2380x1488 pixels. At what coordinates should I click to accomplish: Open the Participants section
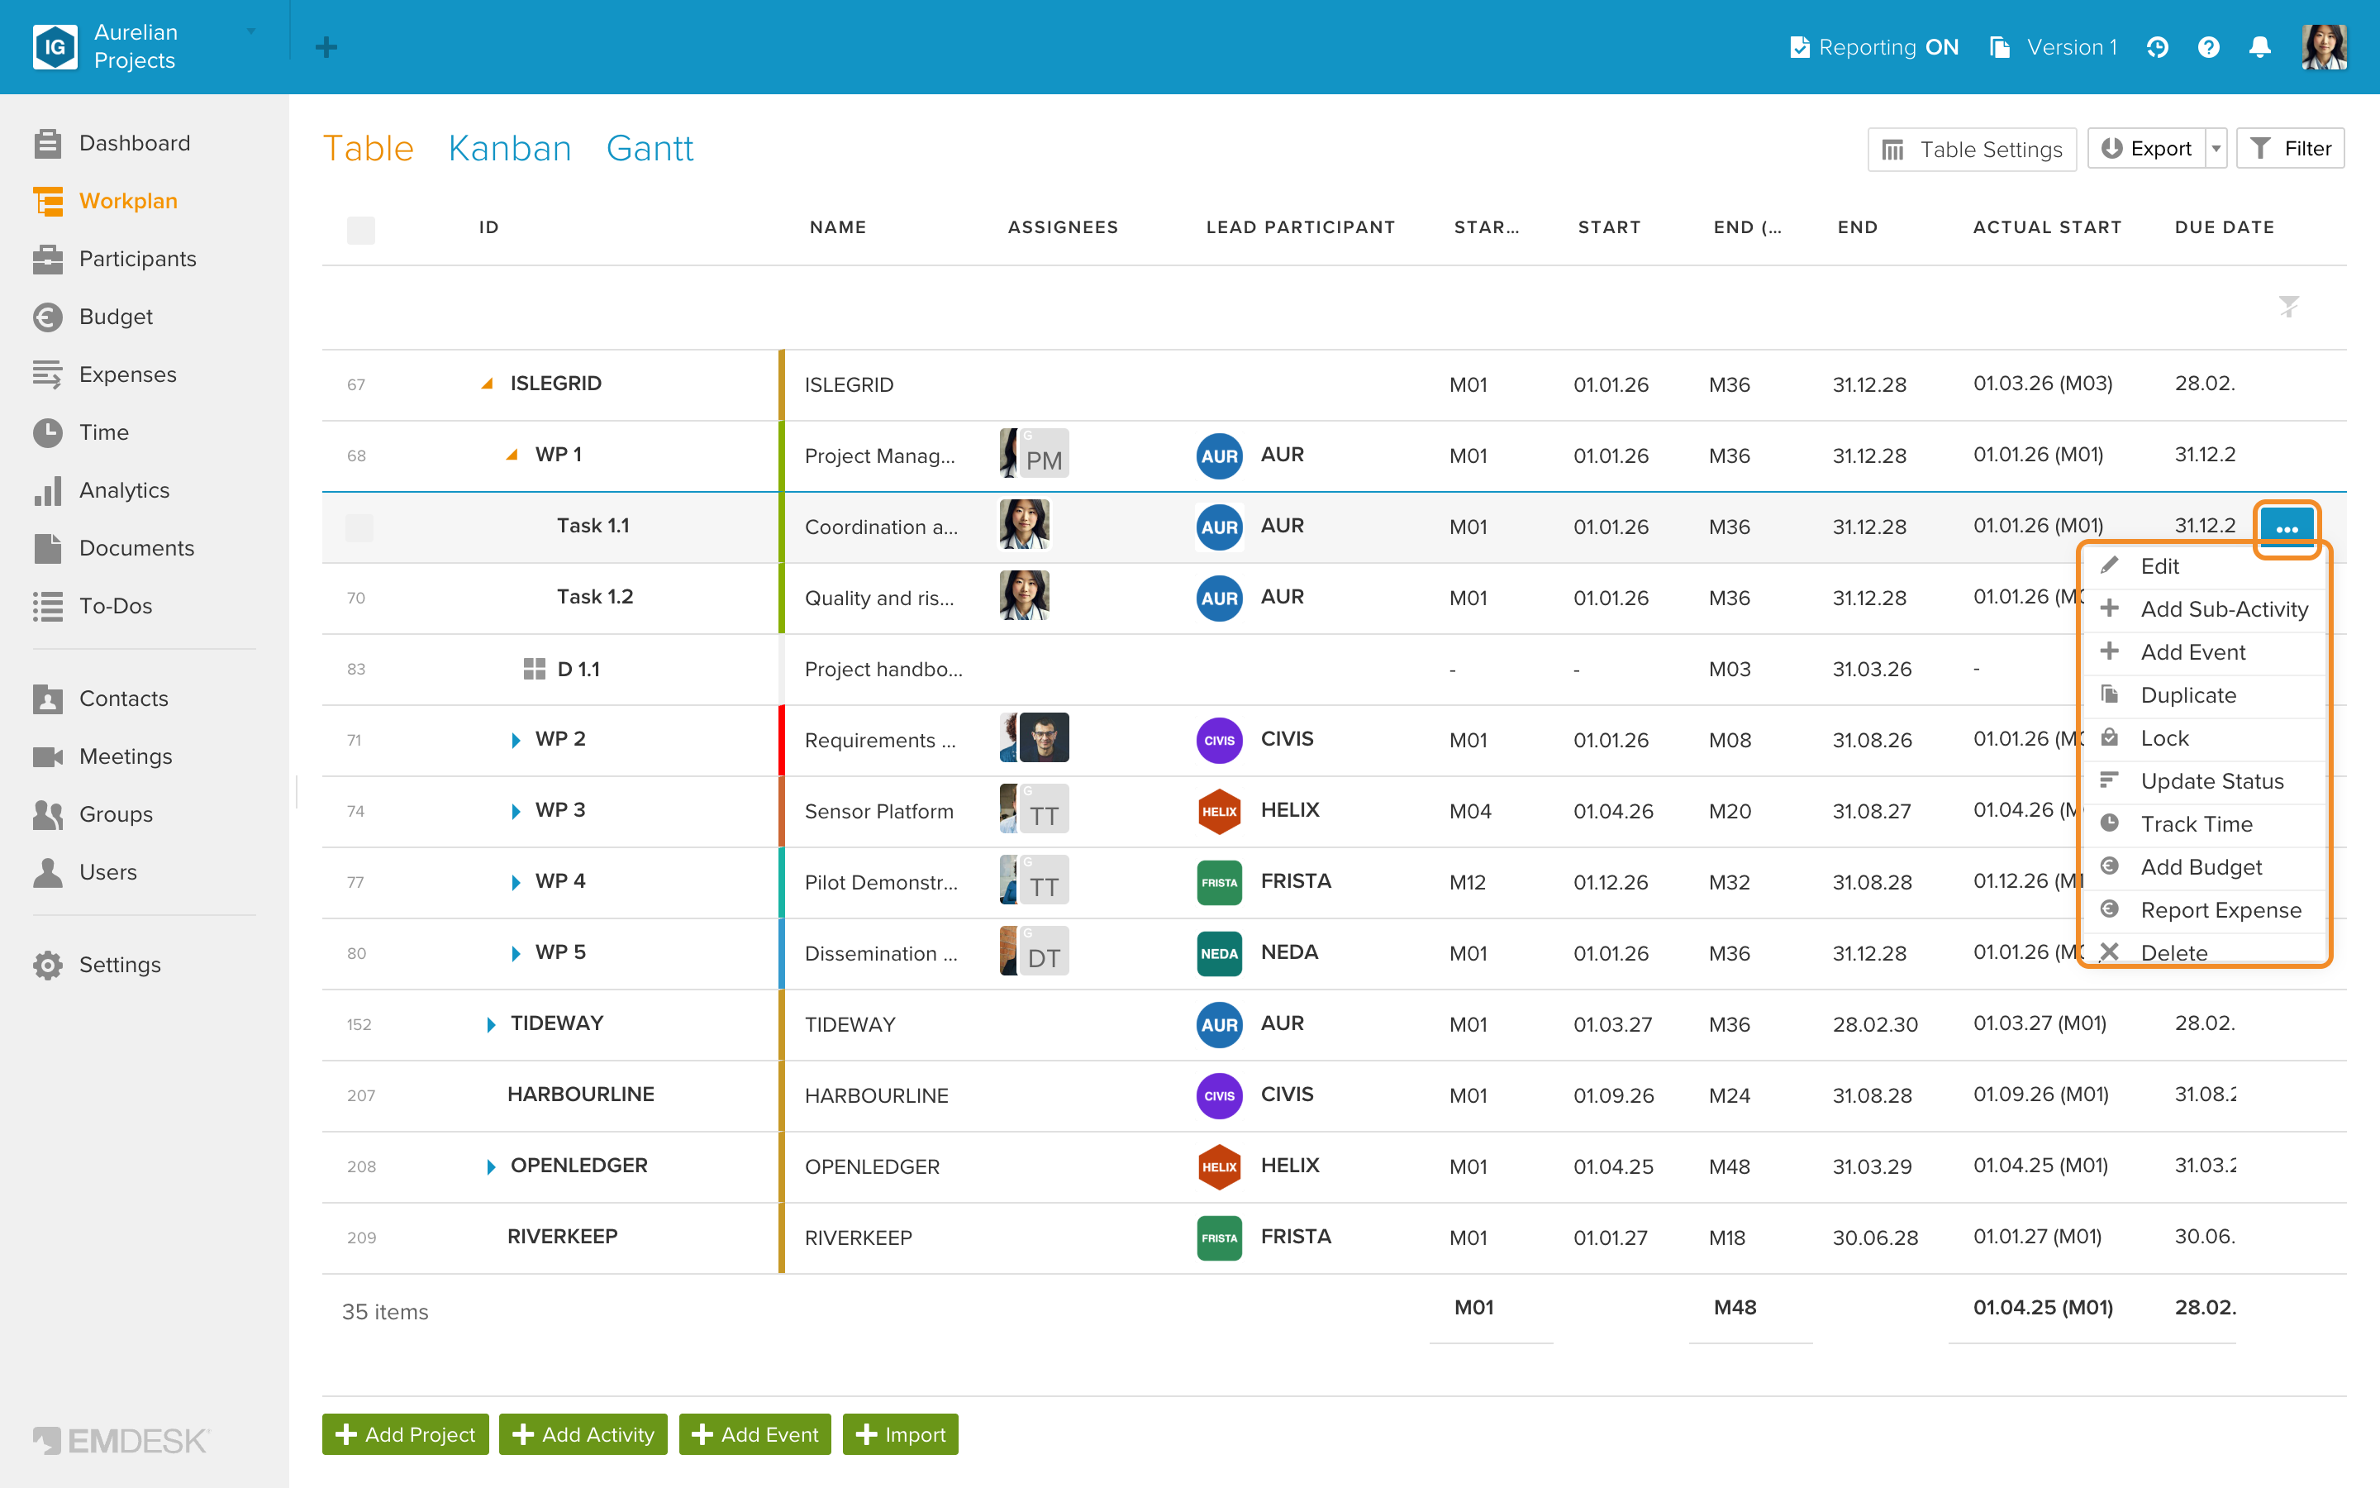114,259
